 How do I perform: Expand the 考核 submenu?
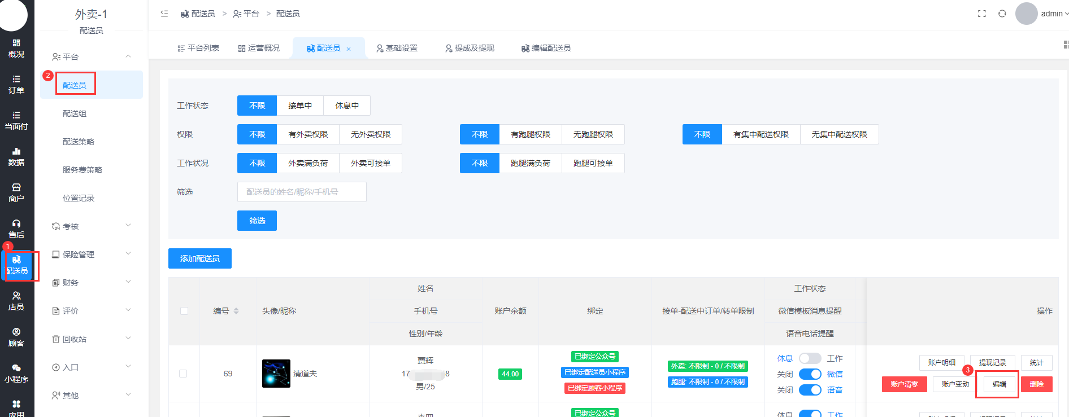[x=90, y=226]
